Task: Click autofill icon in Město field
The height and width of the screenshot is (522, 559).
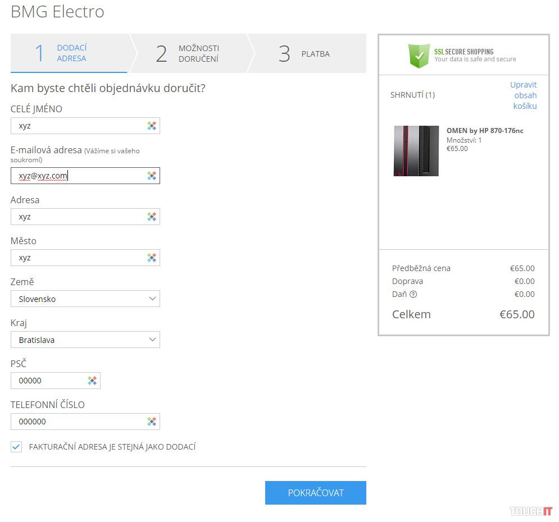Action: coord(152,258)
